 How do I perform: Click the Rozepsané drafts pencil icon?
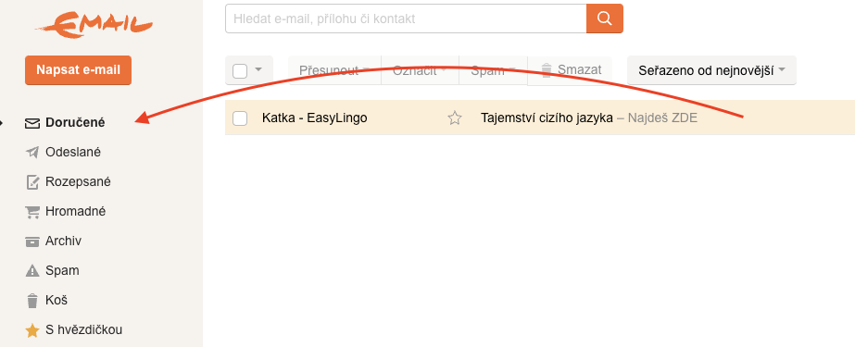click(x=32, y=182)
